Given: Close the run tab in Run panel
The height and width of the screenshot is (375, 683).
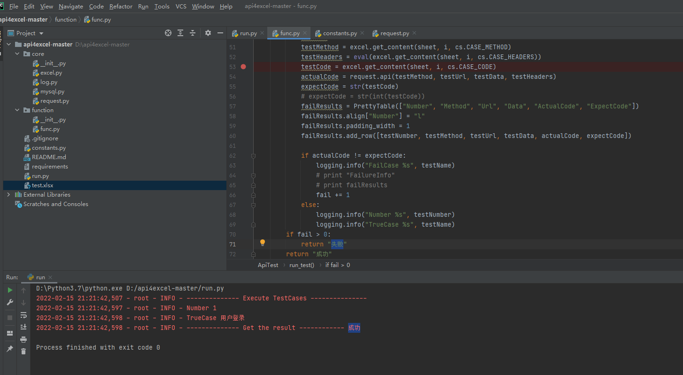Looking at the screenshot, I should click(x=50, y=277).
